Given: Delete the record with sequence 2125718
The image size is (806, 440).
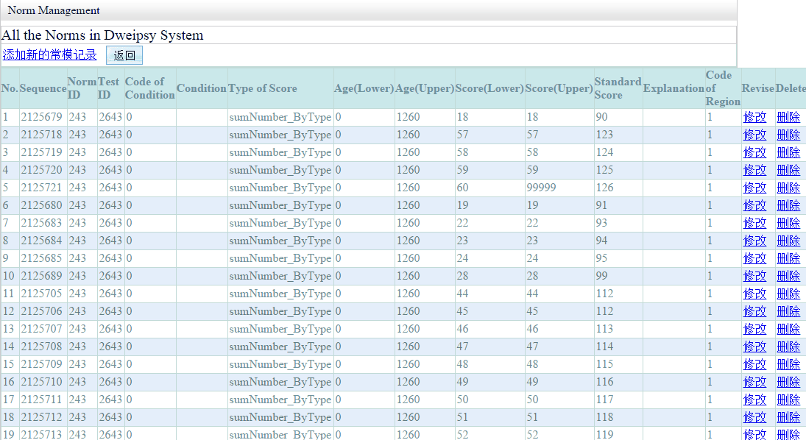Looking at the screenshot, I should [x=788, y=135].
